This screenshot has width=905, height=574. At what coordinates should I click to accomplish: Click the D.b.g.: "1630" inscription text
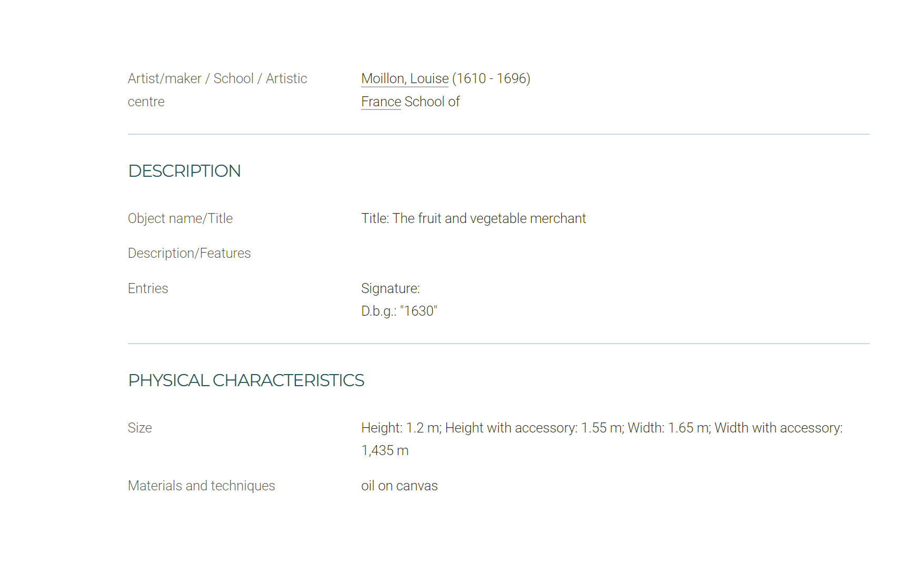coord(399,311)
